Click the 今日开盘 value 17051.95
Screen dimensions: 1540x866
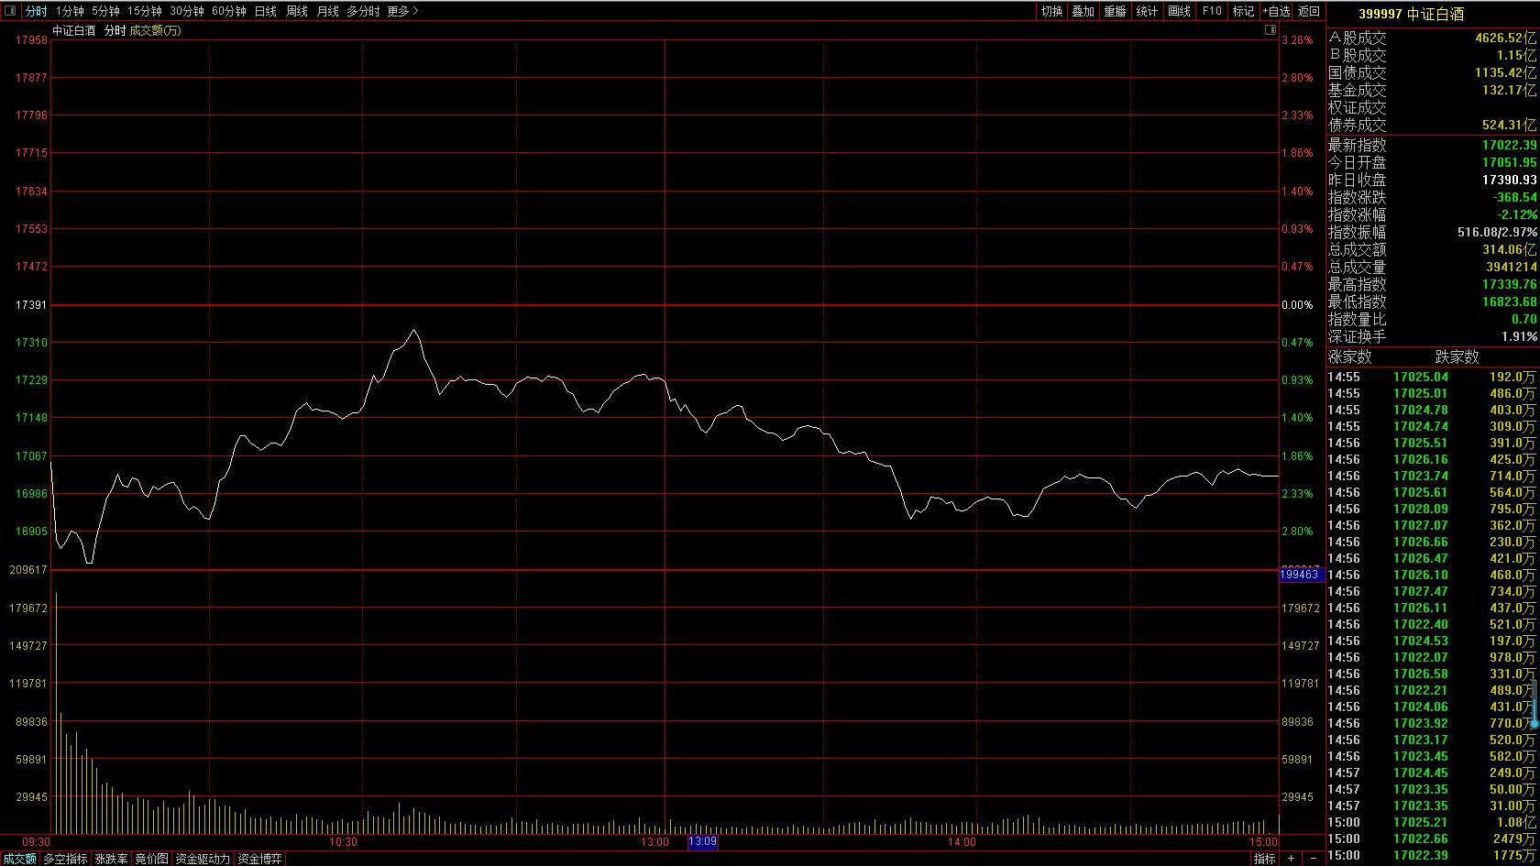(1509, 162)
